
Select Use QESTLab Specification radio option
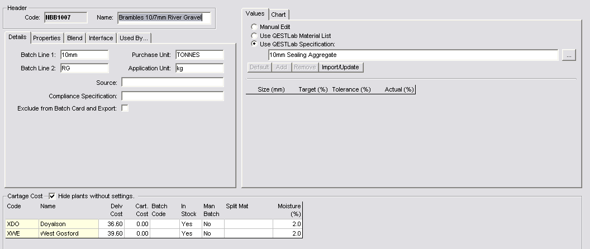(255, 44)
